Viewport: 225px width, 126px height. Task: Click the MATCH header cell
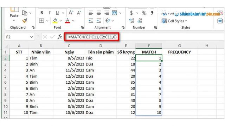[149, 52]
